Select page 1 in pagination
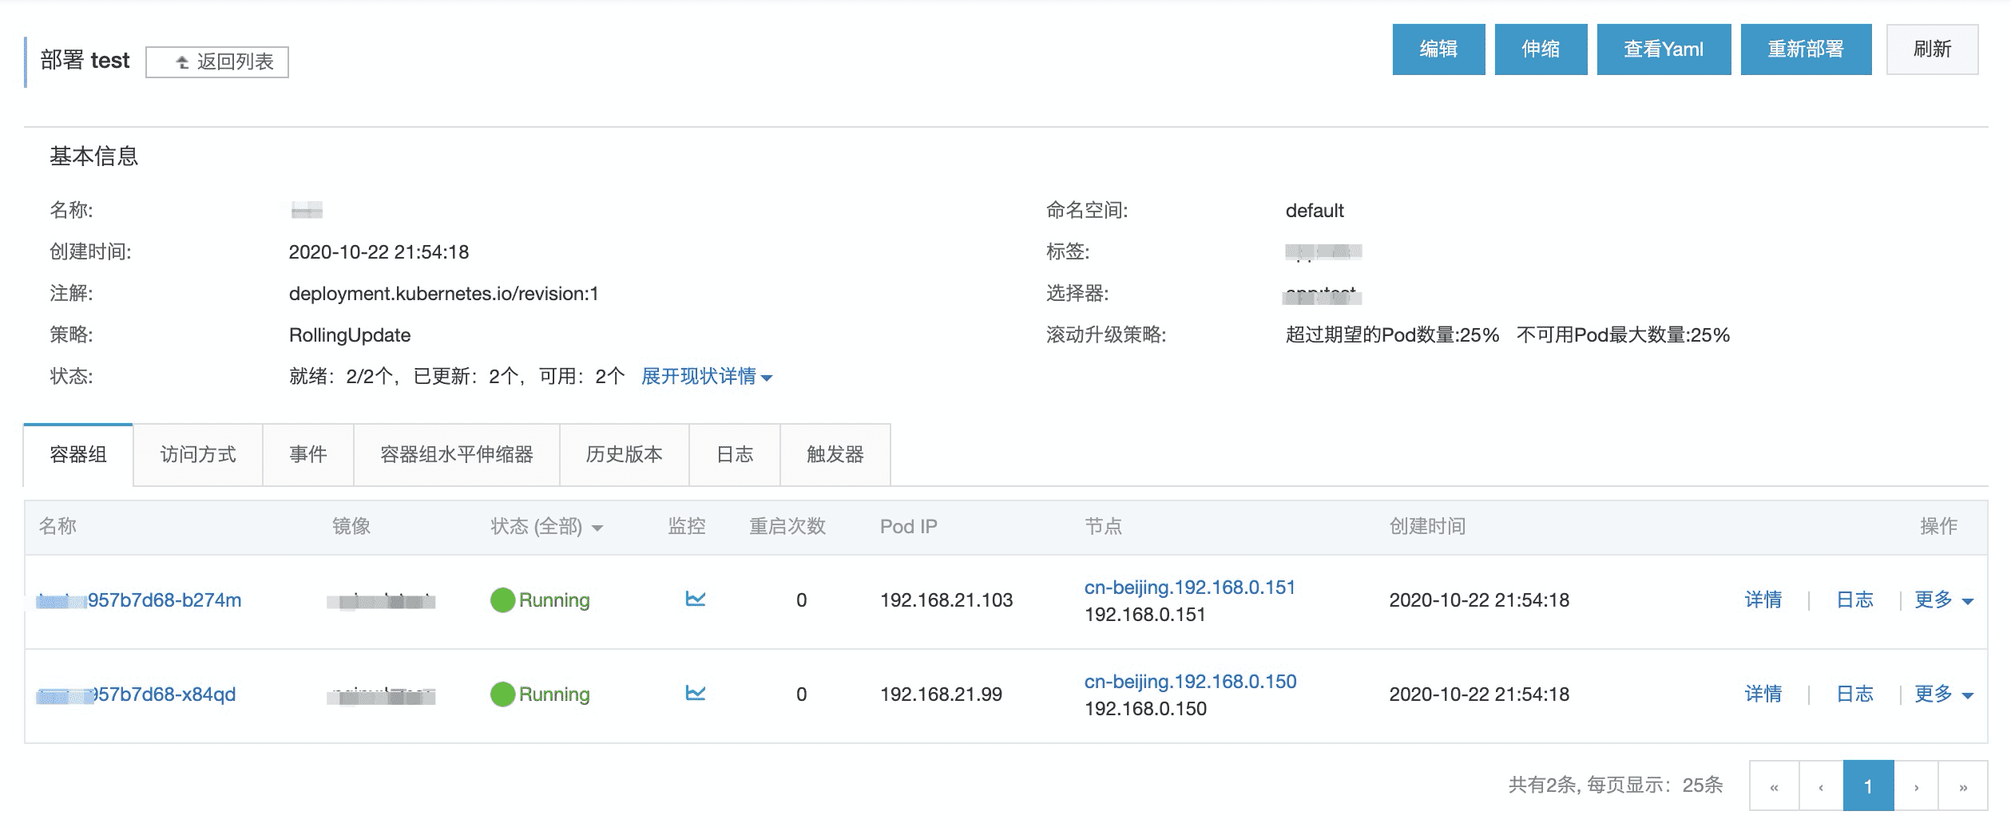This screenshot has width=2011, height=827. tap(1868, 786)
